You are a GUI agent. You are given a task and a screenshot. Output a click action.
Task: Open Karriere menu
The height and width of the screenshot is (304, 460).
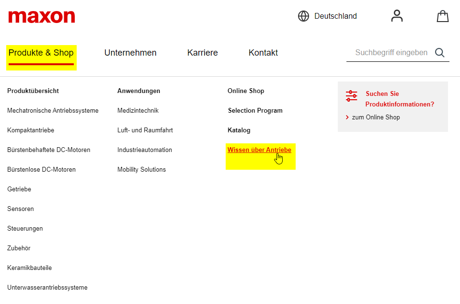pos(202,53)
